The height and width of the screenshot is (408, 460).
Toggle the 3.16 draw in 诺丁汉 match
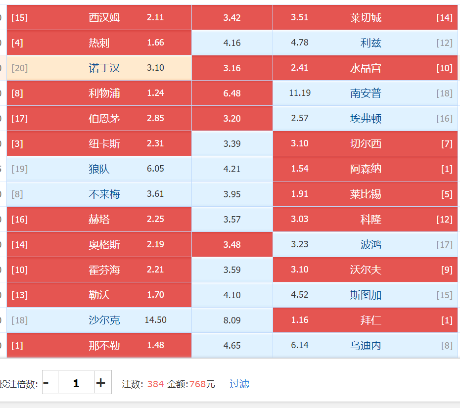click(x=232, y=68)
